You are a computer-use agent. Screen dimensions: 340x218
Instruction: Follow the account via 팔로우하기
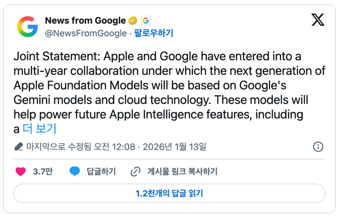coord(154,33)
